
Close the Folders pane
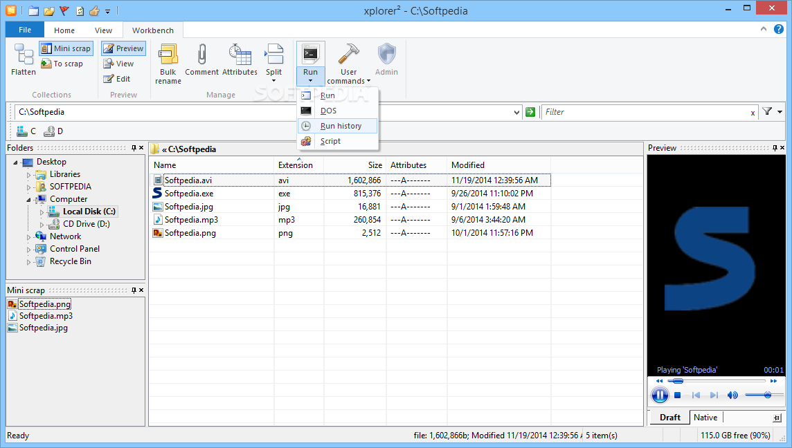click(x=141, y=148)
